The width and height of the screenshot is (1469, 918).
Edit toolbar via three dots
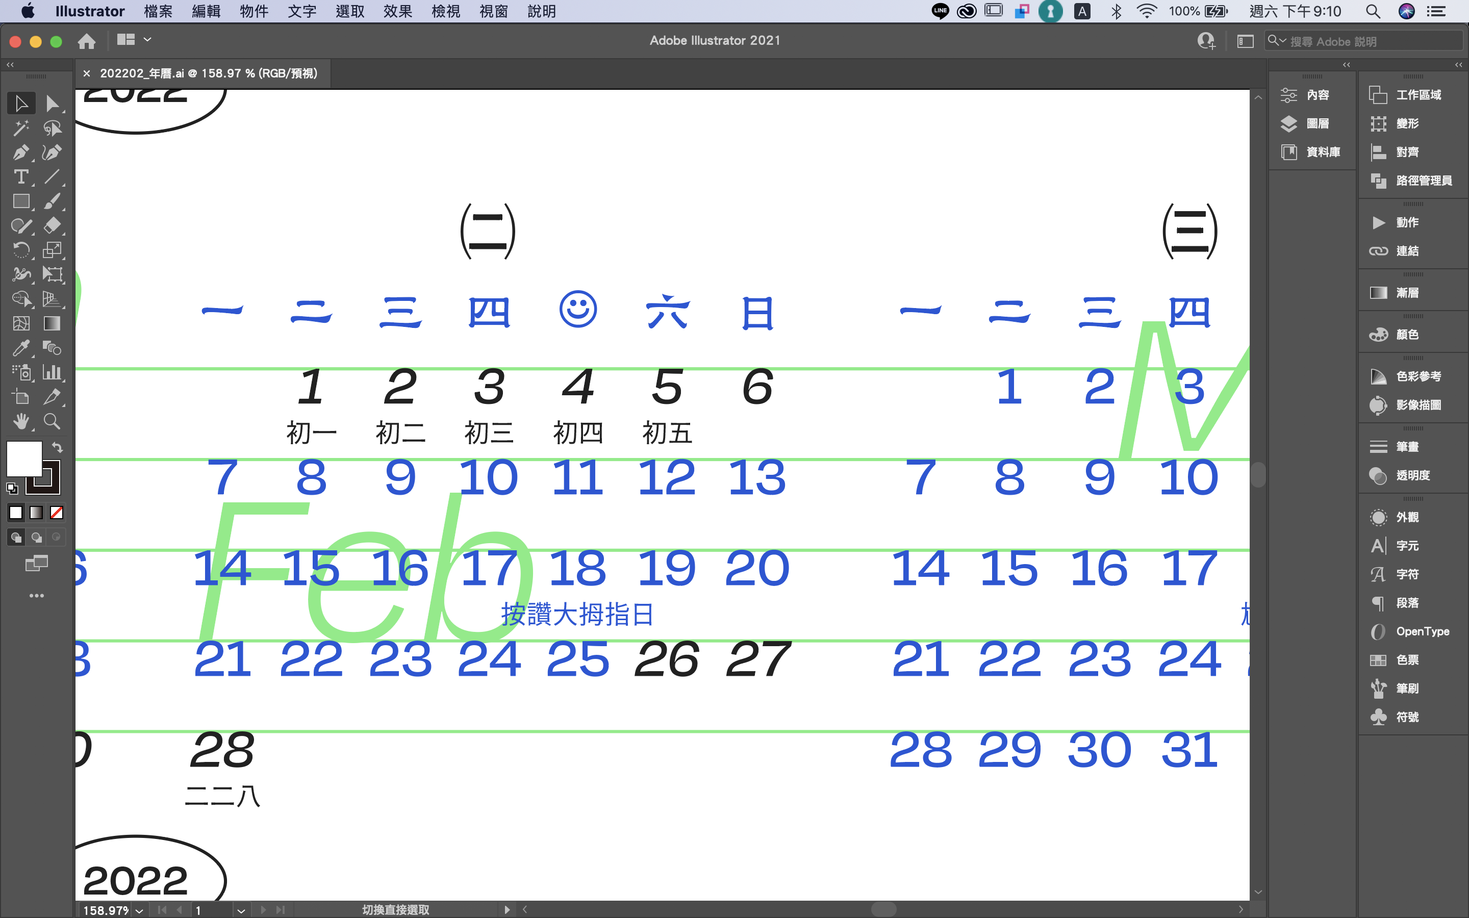pos(36,596)
